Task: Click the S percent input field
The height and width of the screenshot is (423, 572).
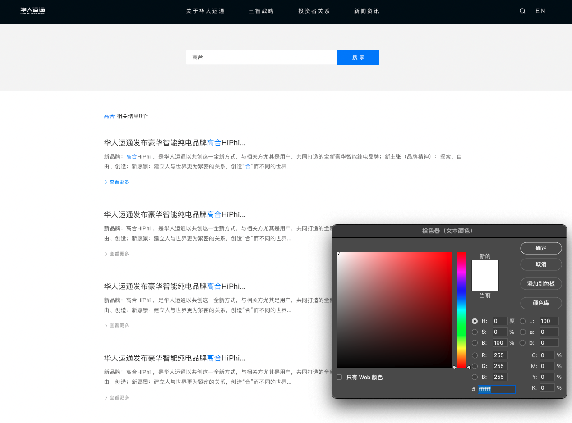Action: [500, 332]
